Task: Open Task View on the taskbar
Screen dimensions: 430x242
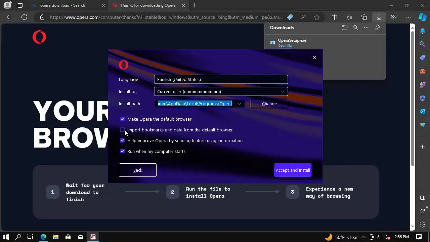Action: pyautogui.click(x=30, y=237)
